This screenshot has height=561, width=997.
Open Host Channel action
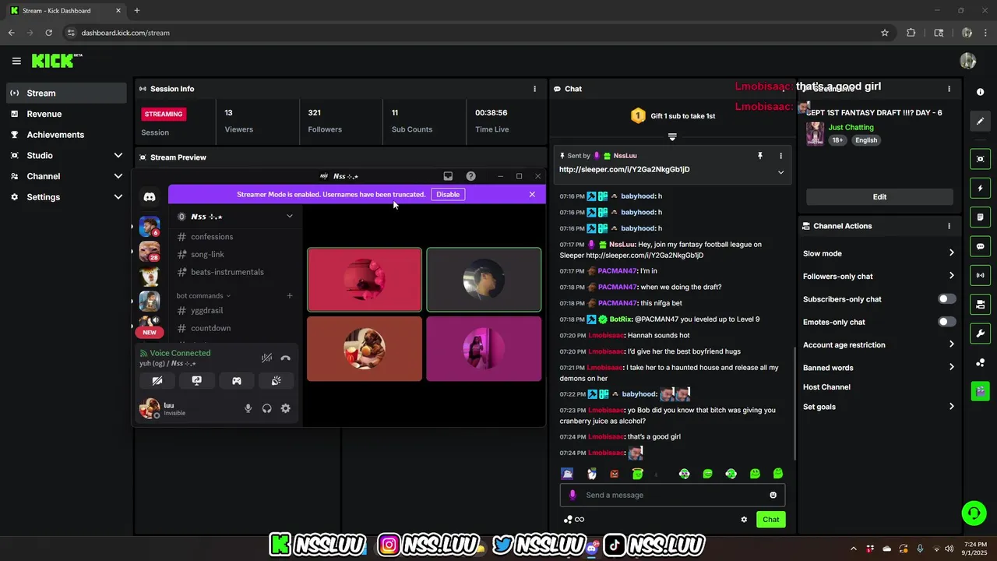click(826, 387)
